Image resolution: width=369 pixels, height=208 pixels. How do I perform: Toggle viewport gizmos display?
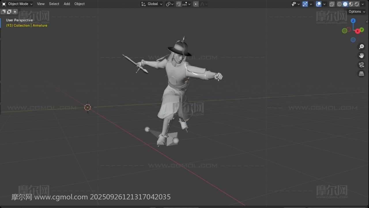[305, 4]
